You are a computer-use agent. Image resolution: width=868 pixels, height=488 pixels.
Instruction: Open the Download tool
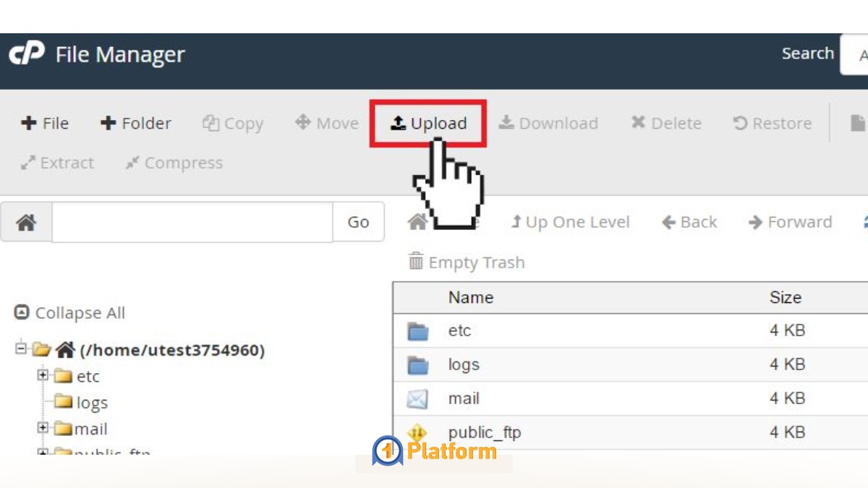(548, 123)
